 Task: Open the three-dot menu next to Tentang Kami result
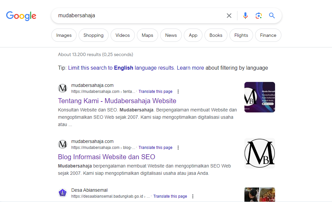click(178, 92)
